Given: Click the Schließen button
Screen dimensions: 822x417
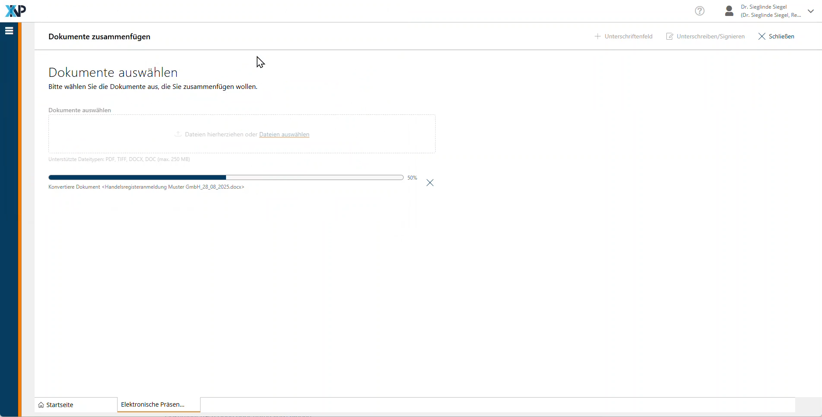Looking at the screenshot, I should coord(781,36).
